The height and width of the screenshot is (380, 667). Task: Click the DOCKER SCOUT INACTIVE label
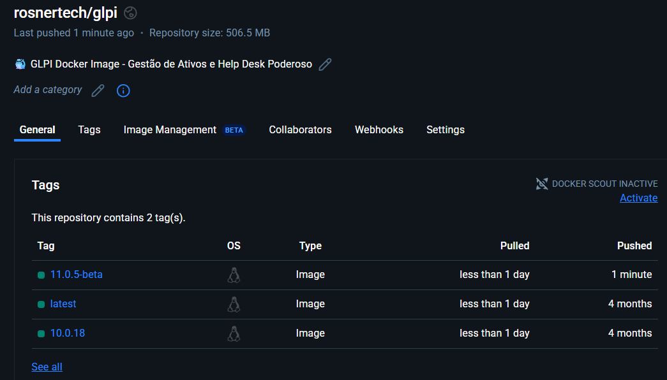tap(605, 184)
